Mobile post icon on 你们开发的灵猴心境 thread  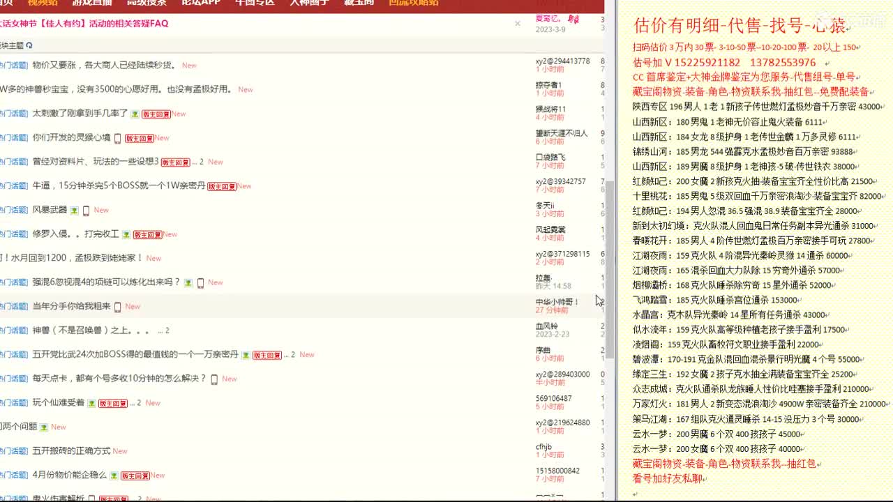click(x=117, y=138)
